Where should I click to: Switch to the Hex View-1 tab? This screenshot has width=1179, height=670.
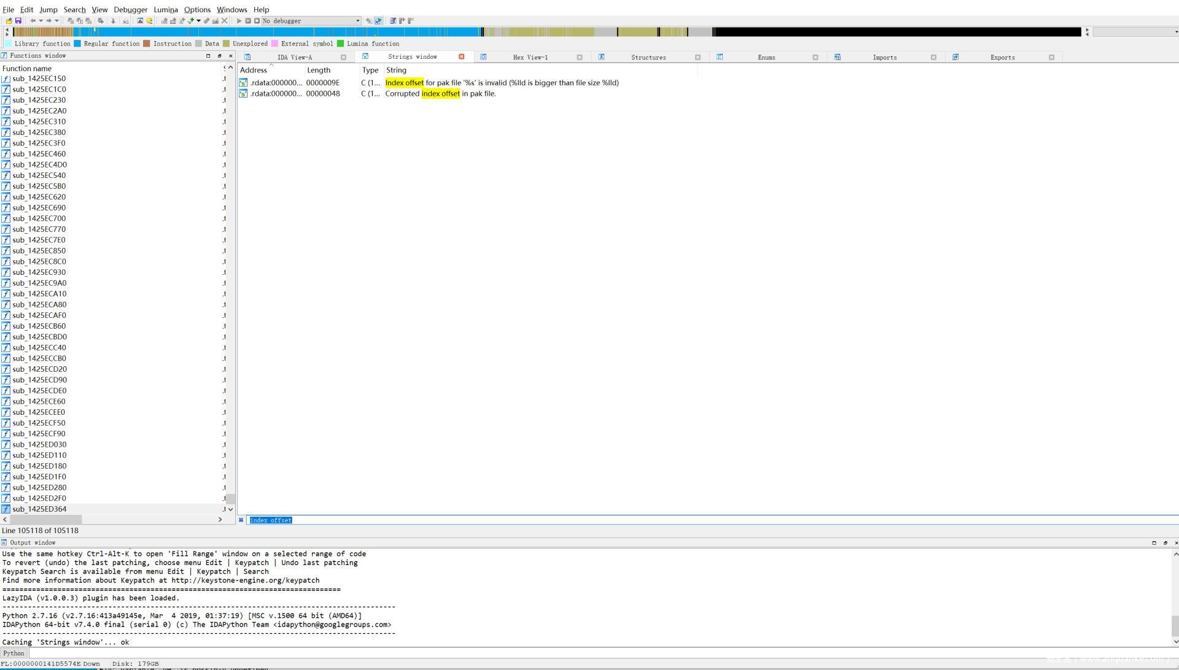tap(530, 57)
